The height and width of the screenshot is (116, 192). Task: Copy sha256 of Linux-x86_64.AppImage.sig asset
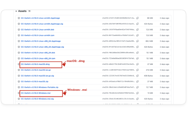[x=138, y=47]
